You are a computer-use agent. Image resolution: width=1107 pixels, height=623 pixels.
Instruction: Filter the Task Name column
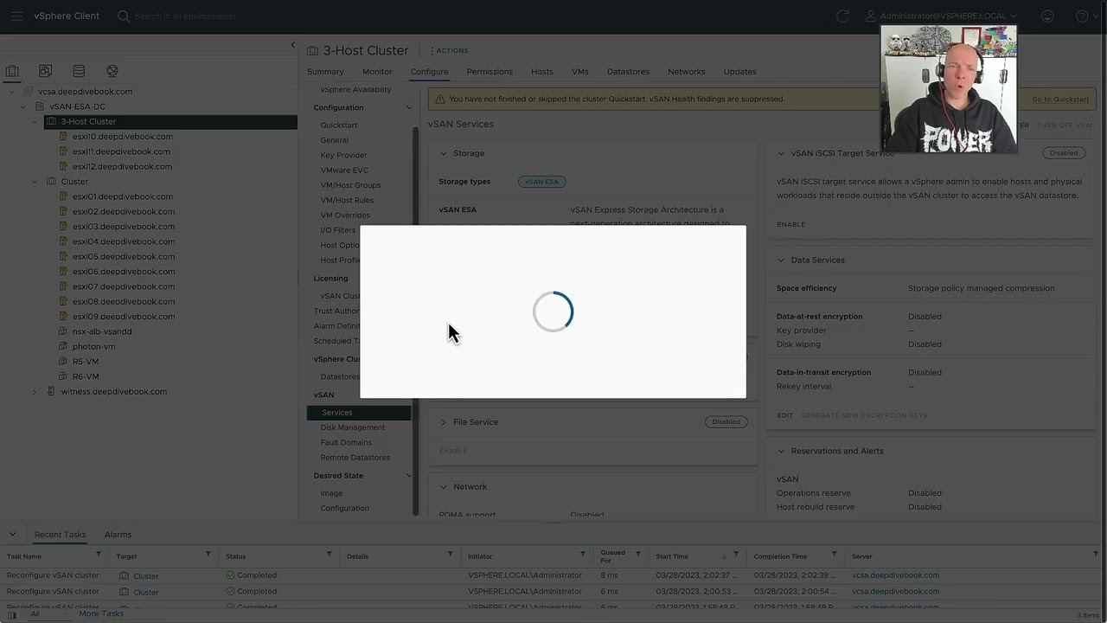(99, 554)
